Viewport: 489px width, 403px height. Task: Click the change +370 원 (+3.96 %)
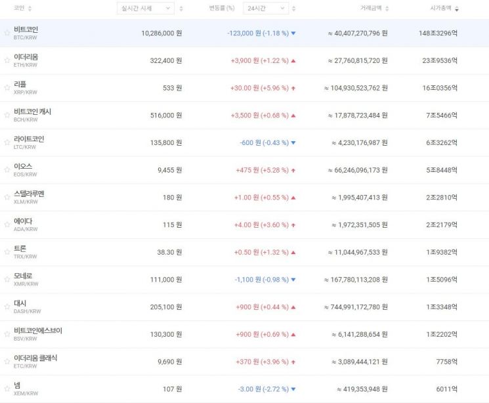(x=263, y=362)
